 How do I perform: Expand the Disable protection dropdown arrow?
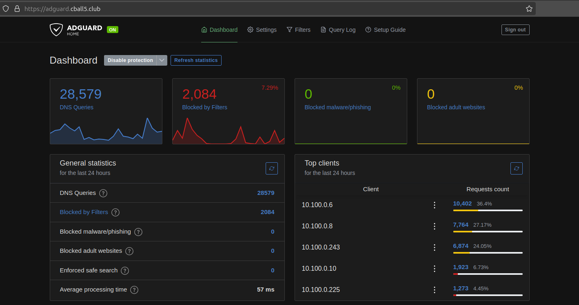pos(162,60)
